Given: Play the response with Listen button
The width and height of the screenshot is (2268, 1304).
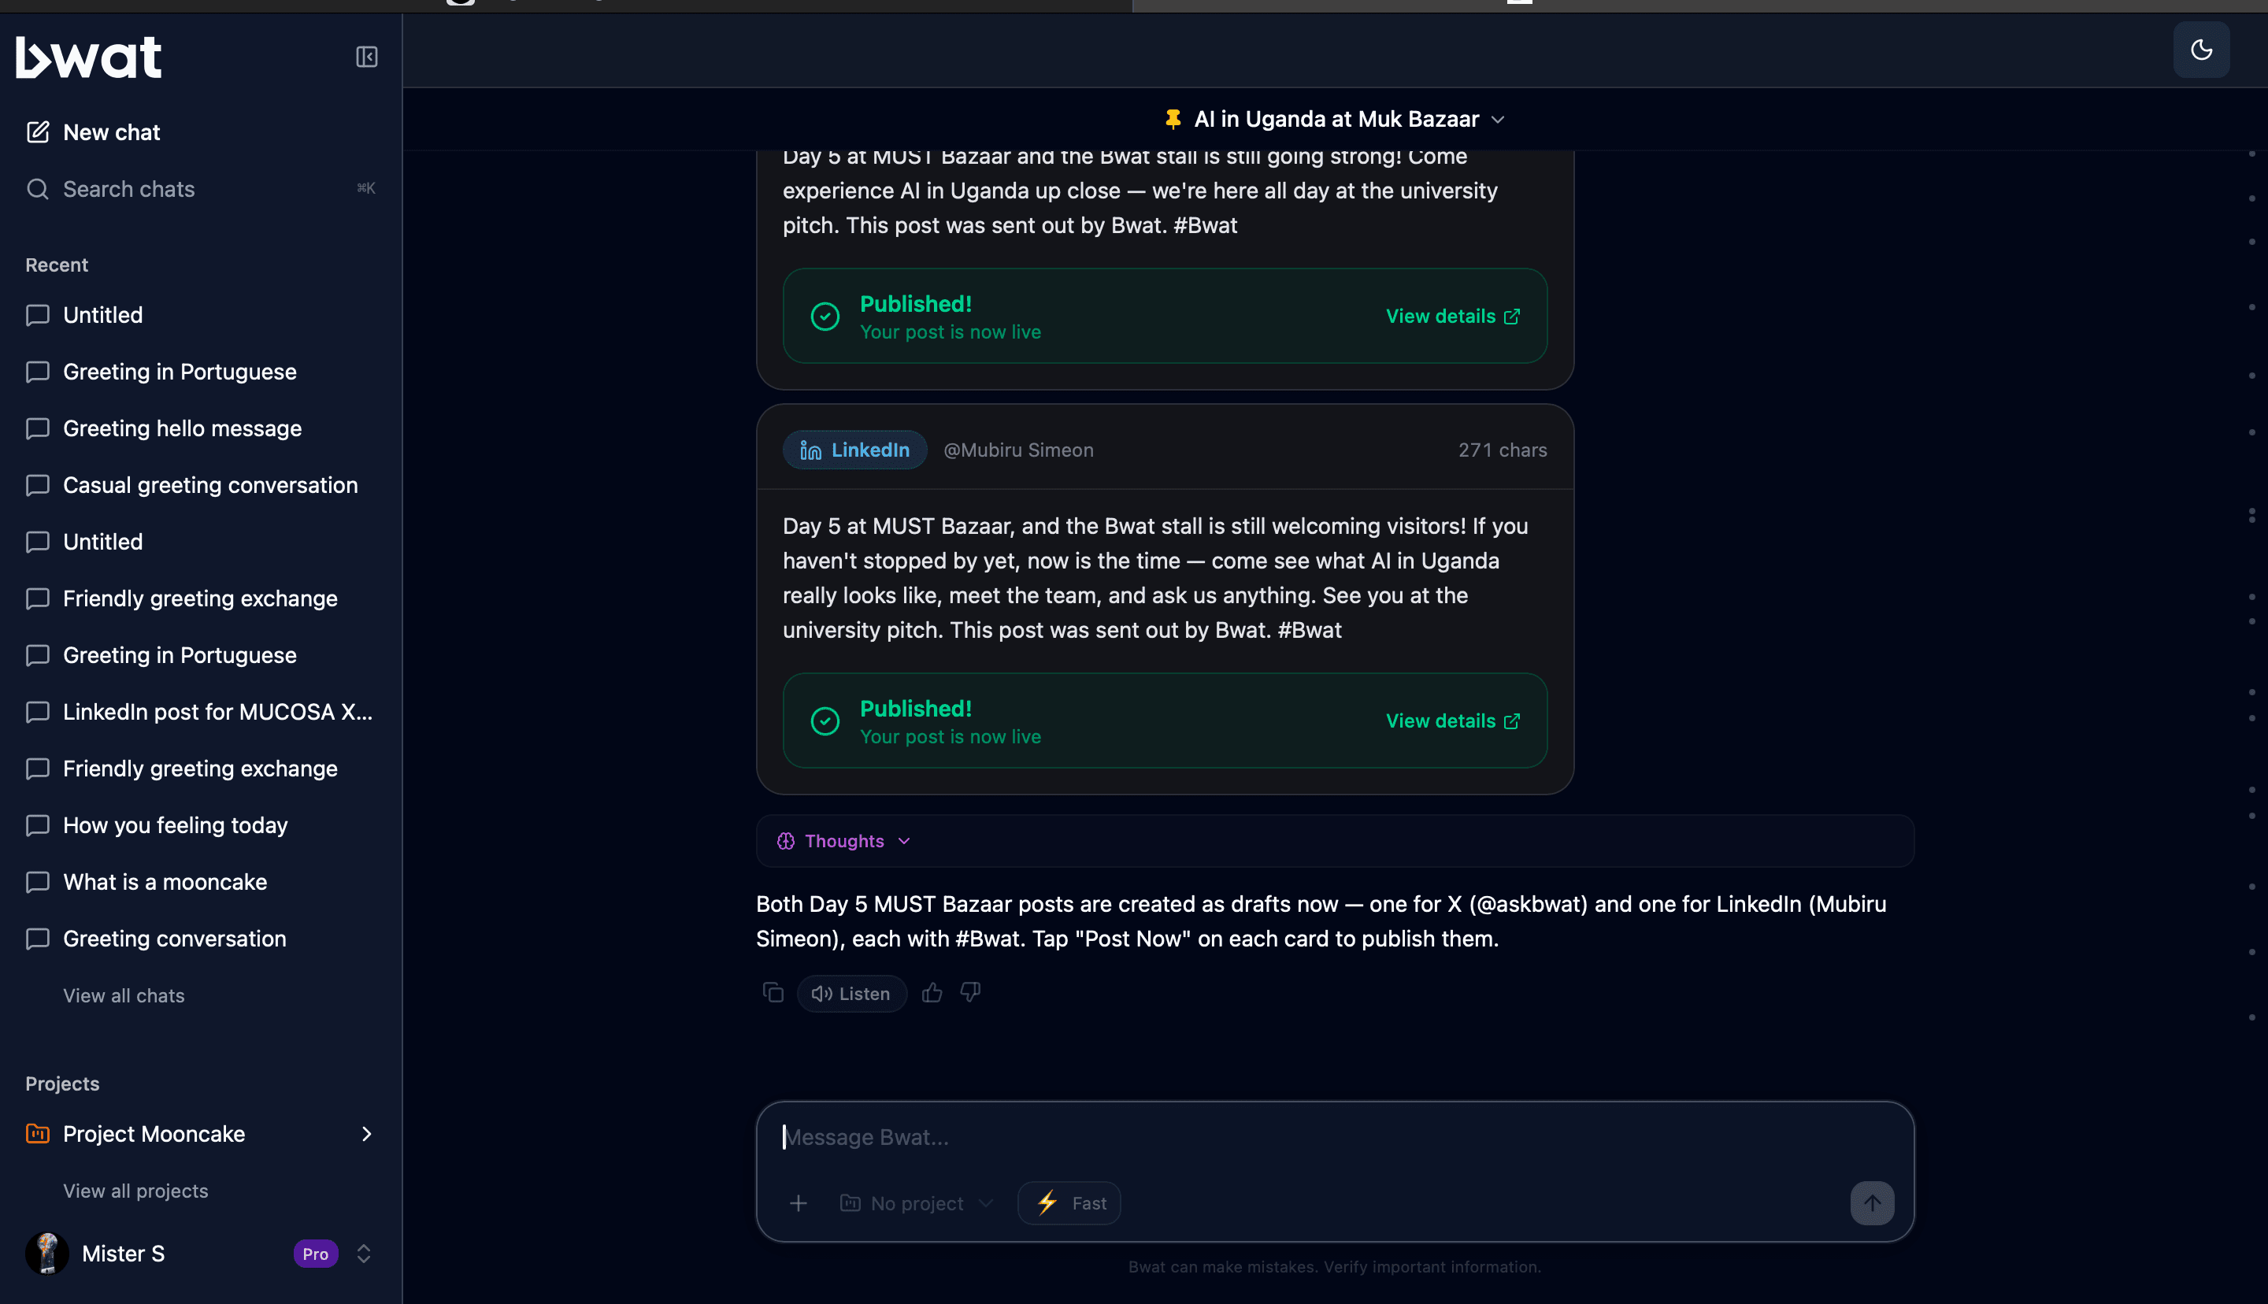Looking at the screenshot, I should tap(851, 993).
